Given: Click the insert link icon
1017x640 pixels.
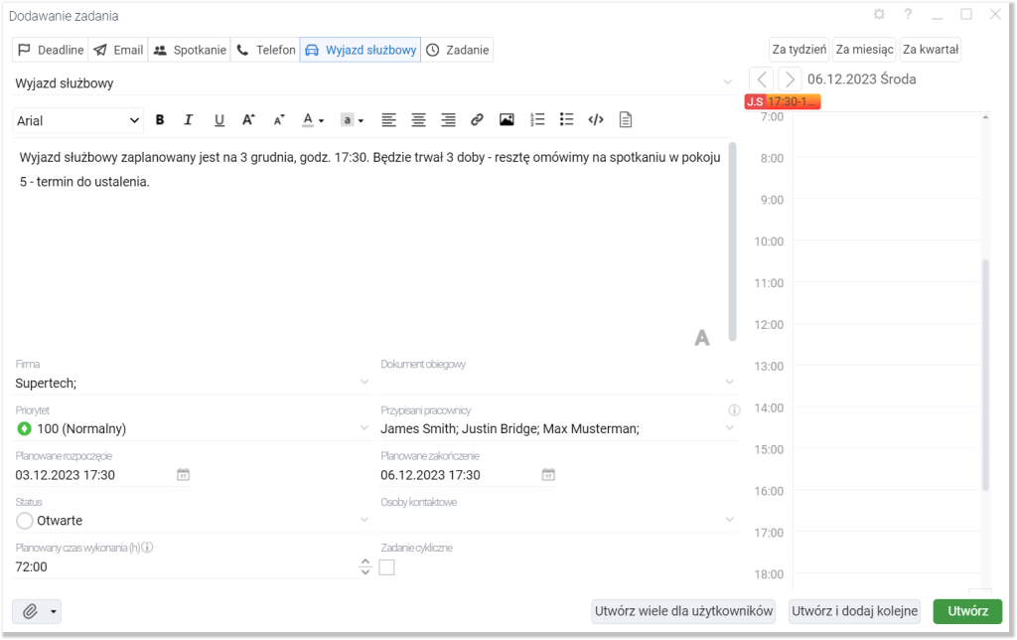Looking at the screenshot, I should tap(477, 120).
